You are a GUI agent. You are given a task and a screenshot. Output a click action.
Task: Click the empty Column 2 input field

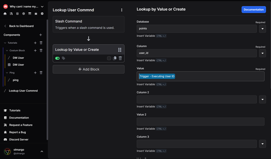coord(197,100)
